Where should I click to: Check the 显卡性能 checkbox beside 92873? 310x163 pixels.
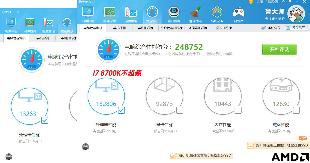[x=180, y=110]
